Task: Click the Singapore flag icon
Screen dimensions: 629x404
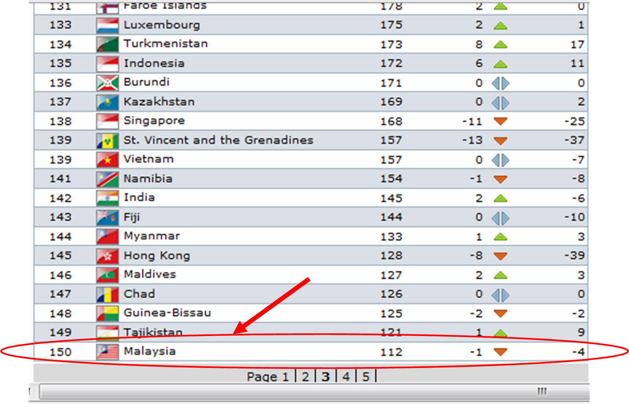Action: coord(107,121)
